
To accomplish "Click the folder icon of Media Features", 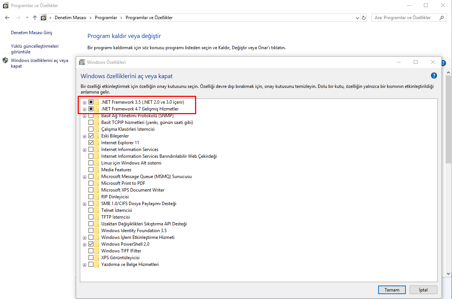I will (97, 170).
